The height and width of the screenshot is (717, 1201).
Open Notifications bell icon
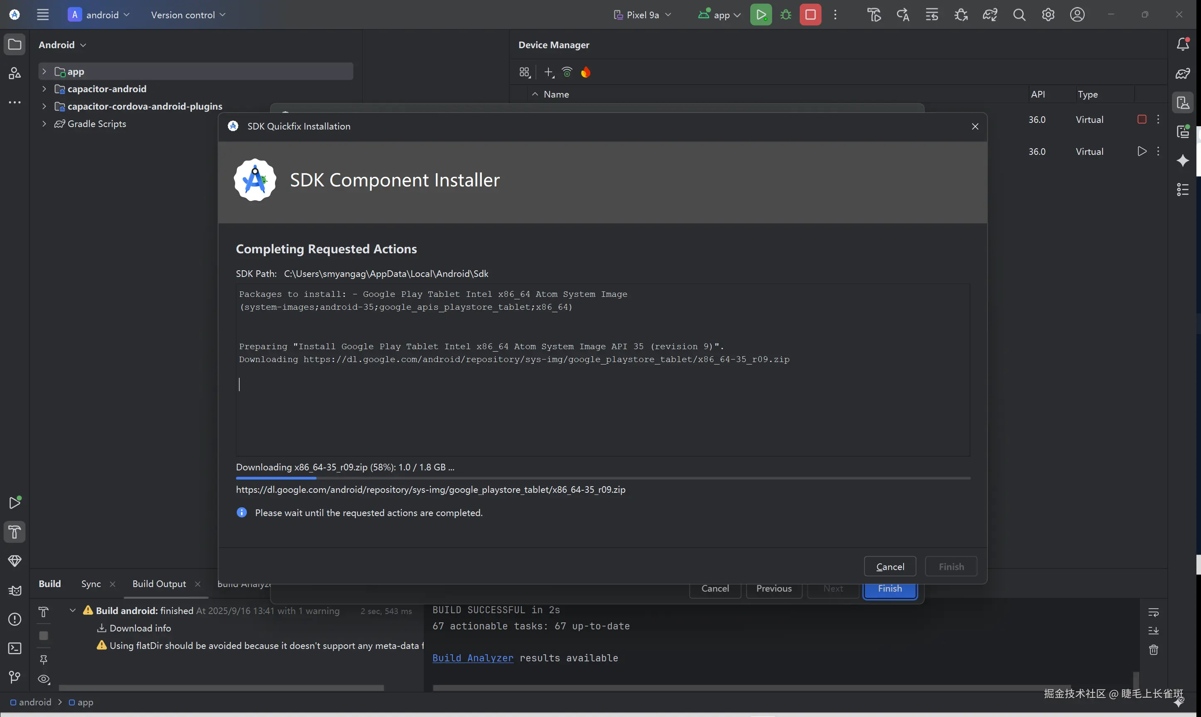click(x=1183, y=44)
